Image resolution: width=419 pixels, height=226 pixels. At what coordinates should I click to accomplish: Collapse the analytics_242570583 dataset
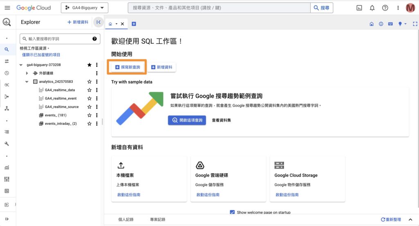coord(27,81)
